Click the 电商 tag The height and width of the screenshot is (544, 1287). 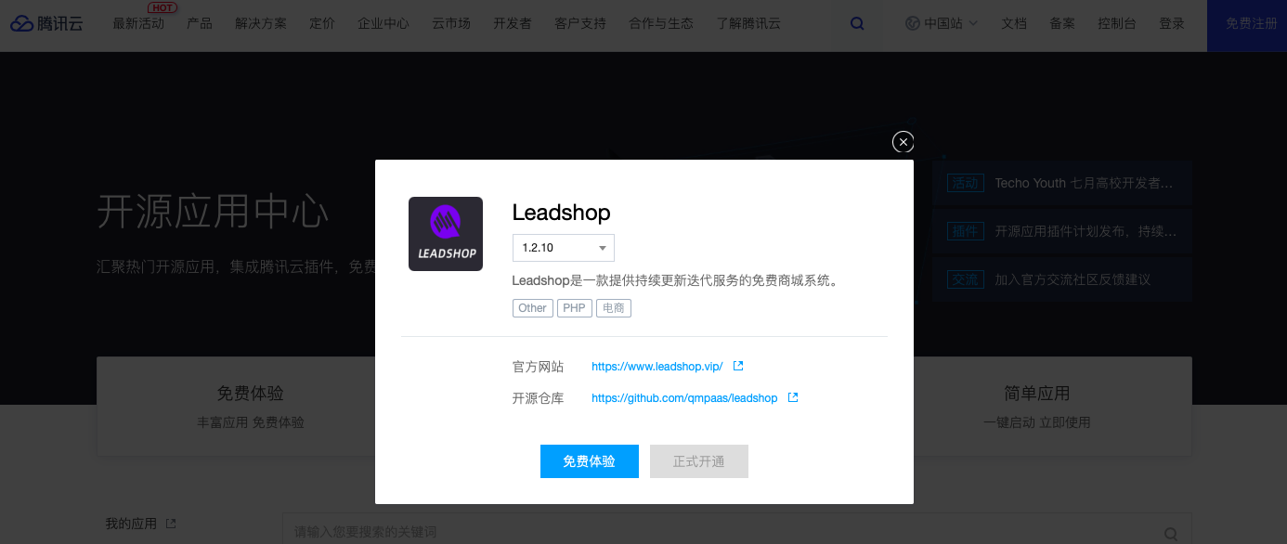pyautogui.click(x=614, y=308)
